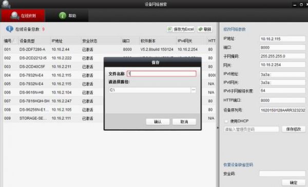
Task: Click the 确定 button under 安全码
Action: 294,182
